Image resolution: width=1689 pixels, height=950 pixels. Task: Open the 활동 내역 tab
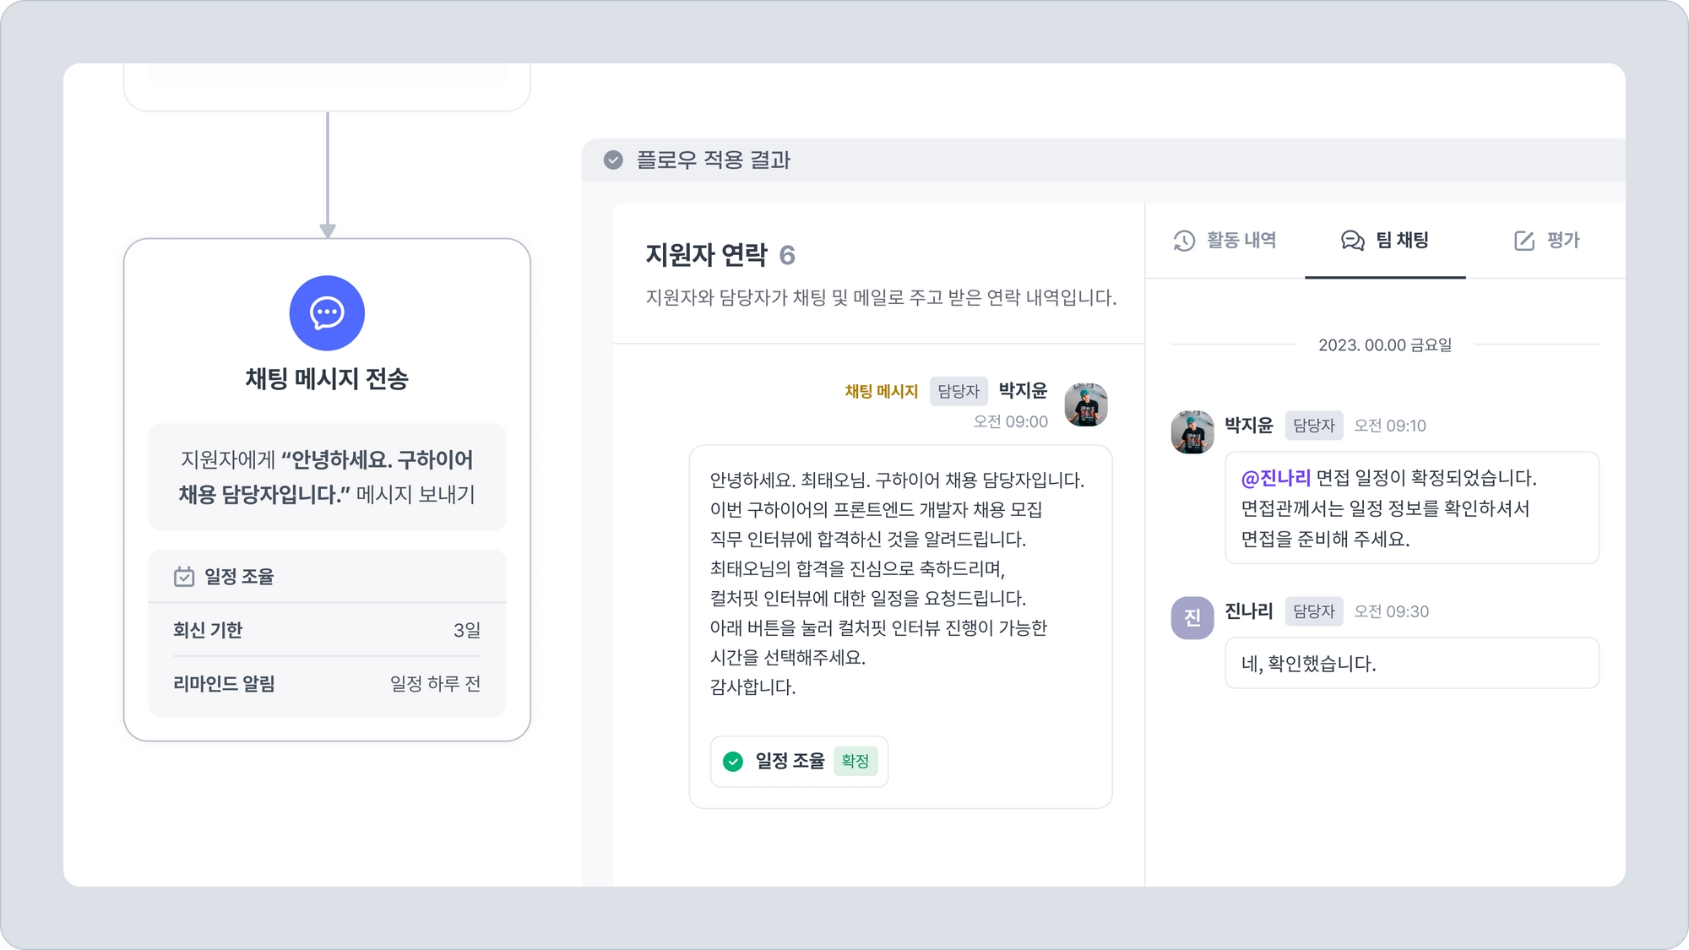pos(1225,241)
